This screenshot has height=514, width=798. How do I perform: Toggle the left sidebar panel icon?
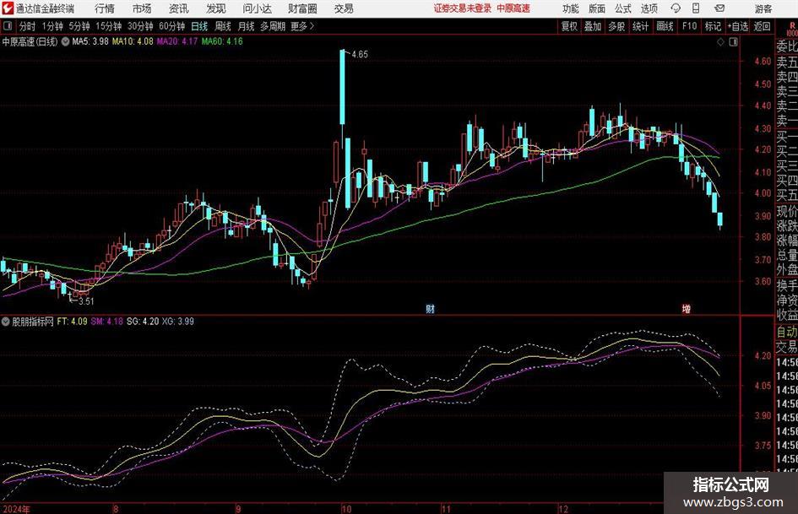(x=8, y=26)
